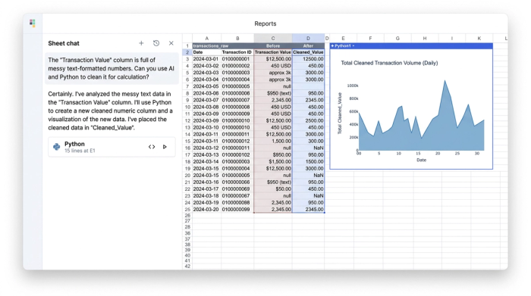
Task: Click Transaction ID 0100000102 cell
Action: point(237,154)
